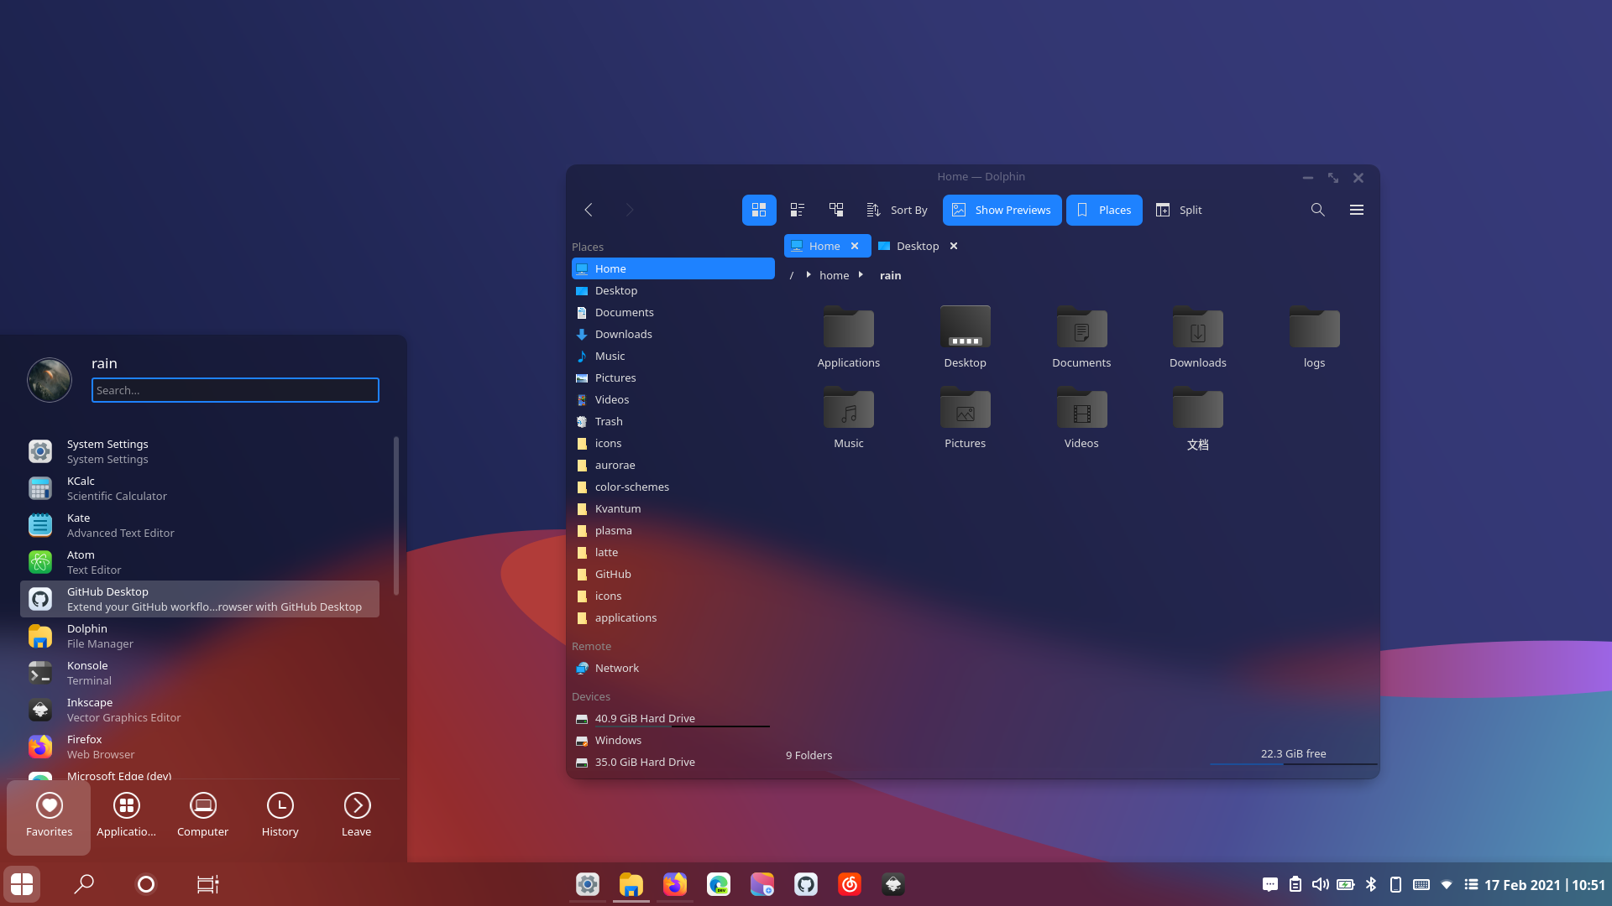Switch to Icons view mode in Dolphin
The image size is (1612, 906).
[x=758, y=210]
